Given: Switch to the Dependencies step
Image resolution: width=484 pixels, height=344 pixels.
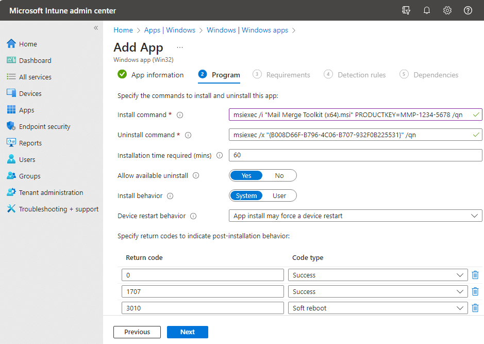Looking at the screenshot, I should click(x=429, y=75).
